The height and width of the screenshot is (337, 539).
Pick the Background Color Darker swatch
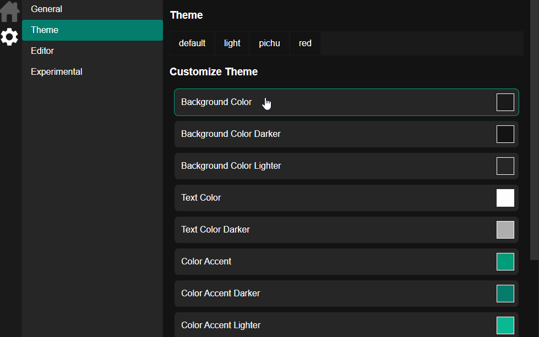click(505, 134)
